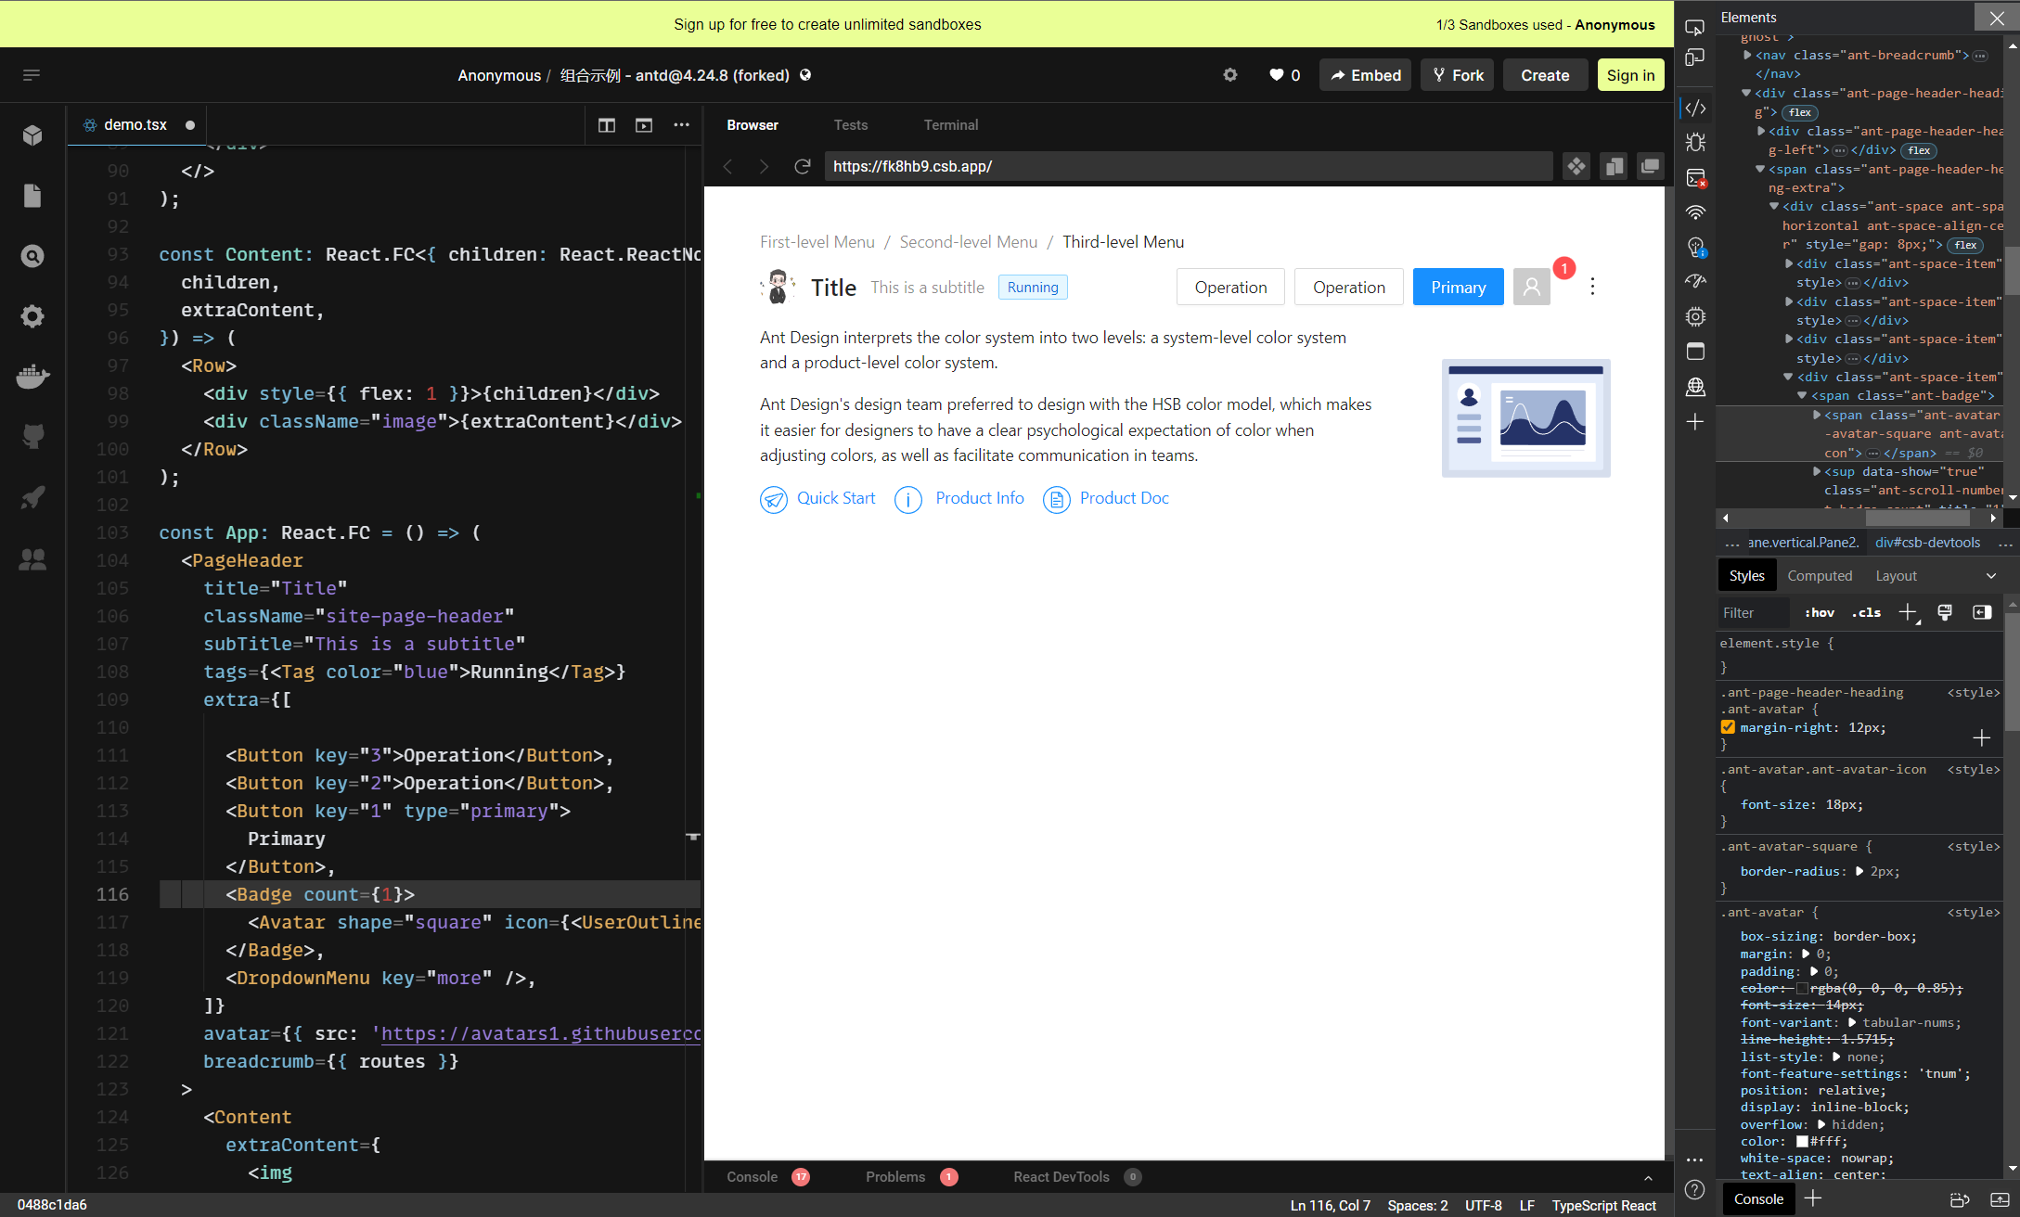Click the browser refresh icon
This screenshot has width=2020, height=1217.
[803, 166]
